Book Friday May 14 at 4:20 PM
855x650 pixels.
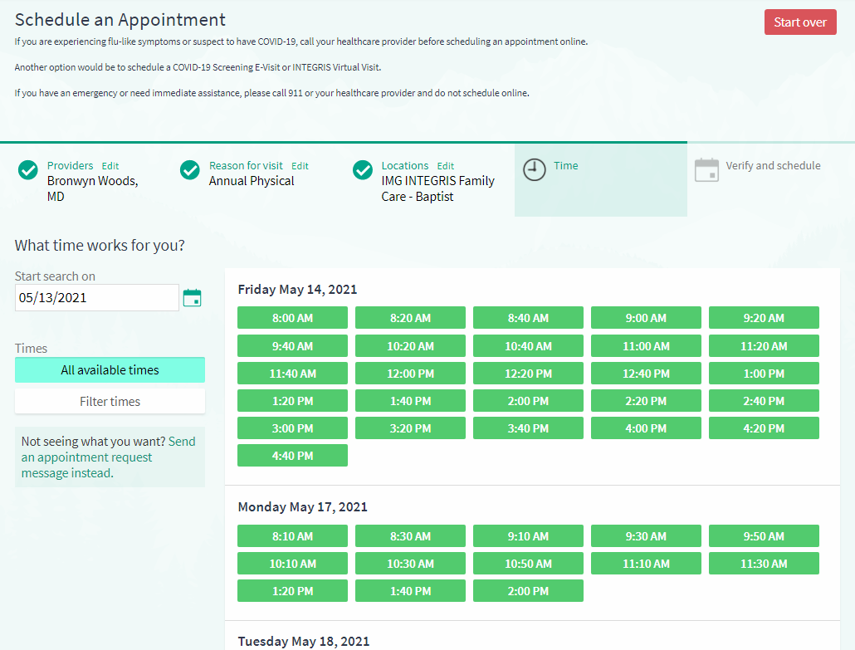click(x=764, y=428)
